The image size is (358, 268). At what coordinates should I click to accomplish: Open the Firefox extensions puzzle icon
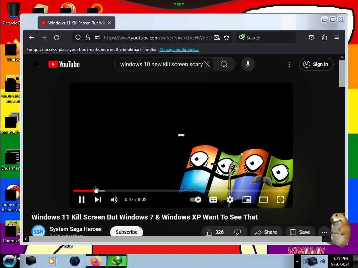tap(324, 37)
